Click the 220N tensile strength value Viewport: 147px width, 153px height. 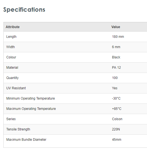(x=116, y=129)
